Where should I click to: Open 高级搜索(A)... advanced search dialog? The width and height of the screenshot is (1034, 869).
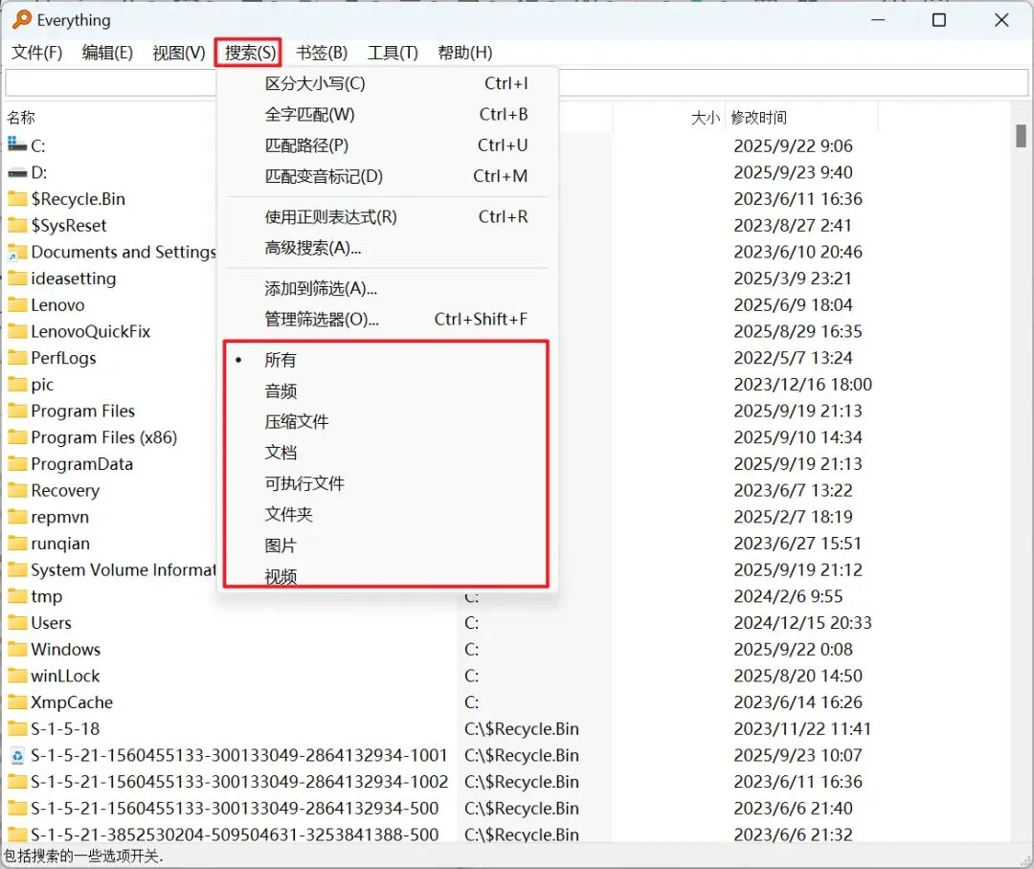click(387, 248)
